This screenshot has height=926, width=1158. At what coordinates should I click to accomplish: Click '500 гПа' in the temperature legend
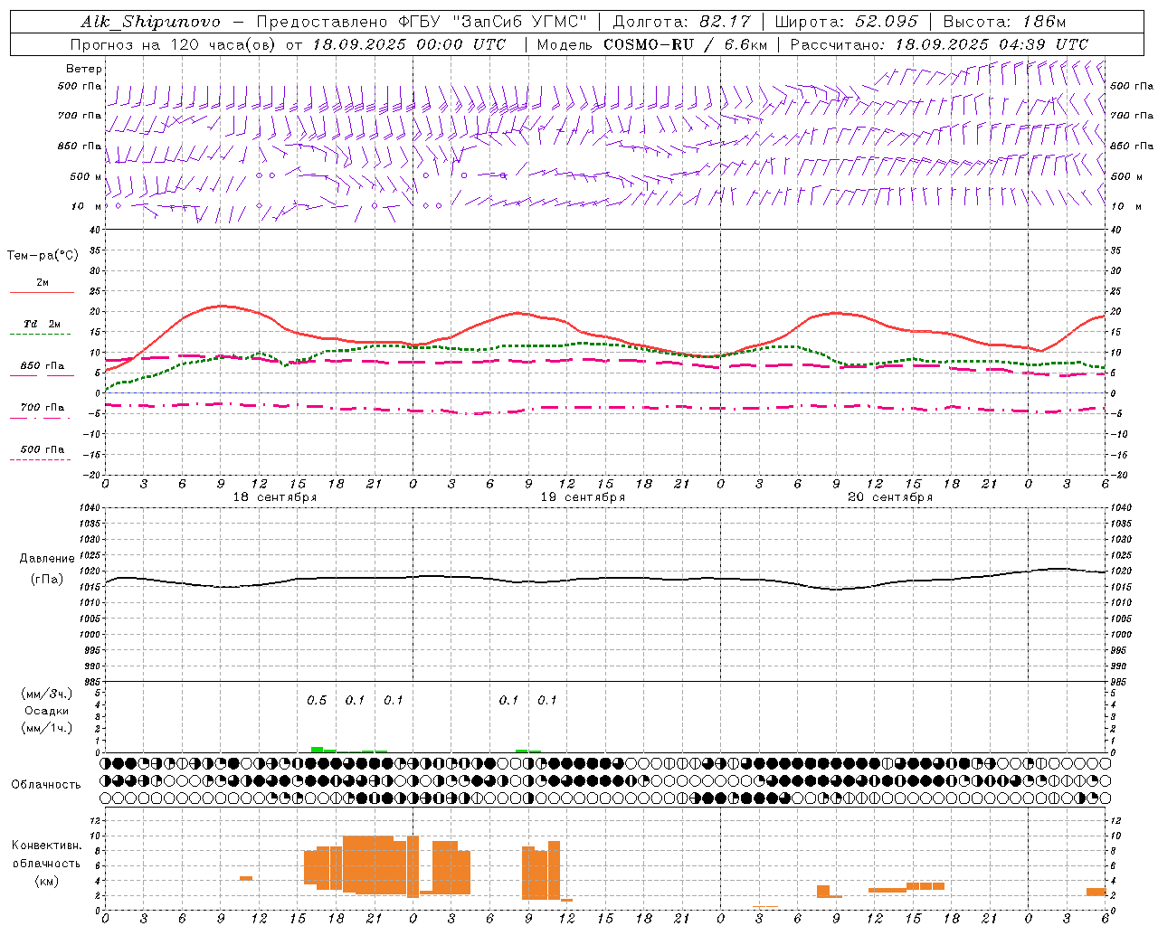43,449
